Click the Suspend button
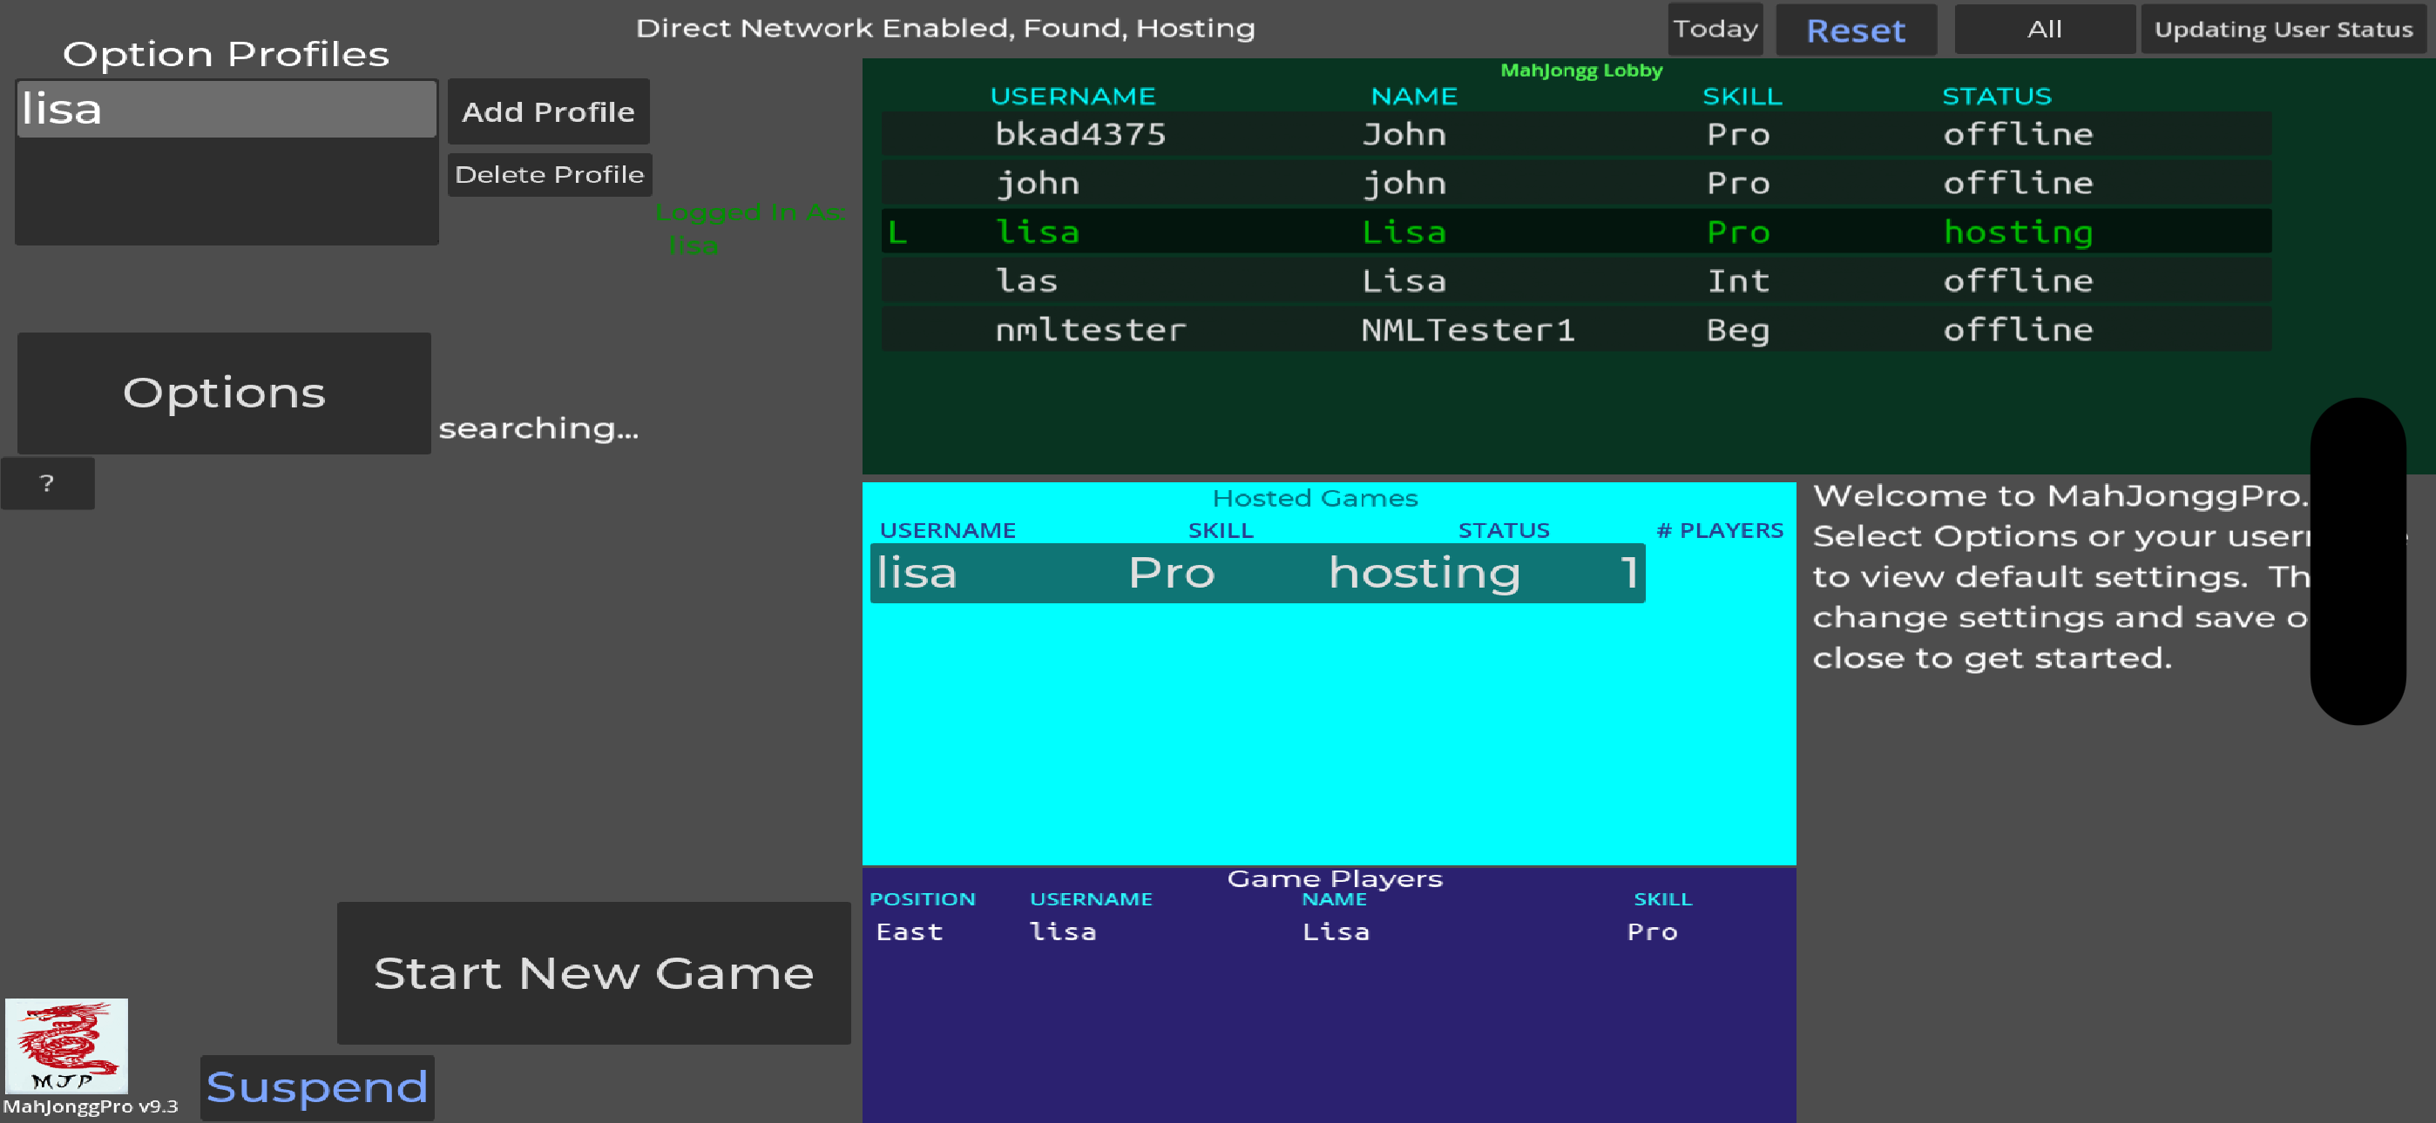The height and width of the screenshot is (1123, 2436). (317, 1087)
